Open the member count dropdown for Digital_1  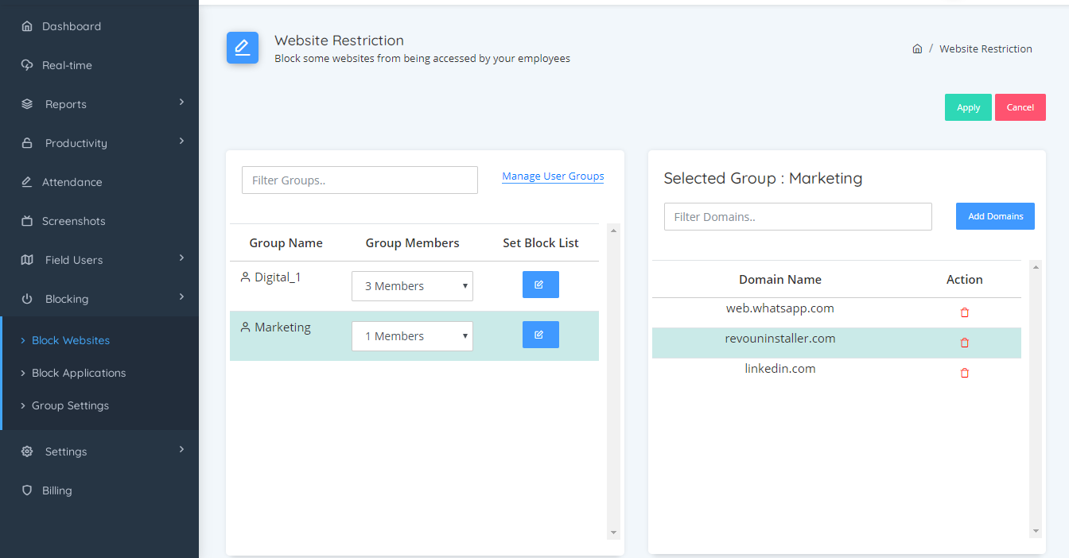[412, 285]
